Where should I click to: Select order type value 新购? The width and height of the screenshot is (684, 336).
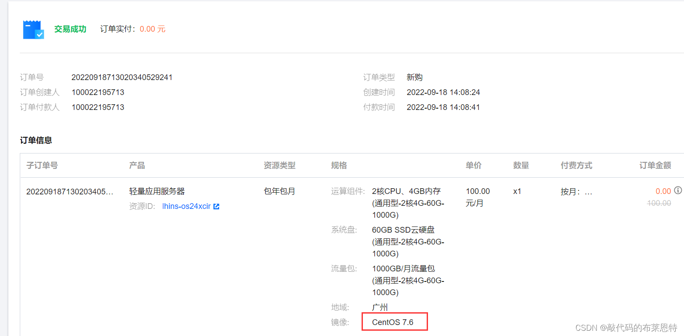tap(414, 77)
